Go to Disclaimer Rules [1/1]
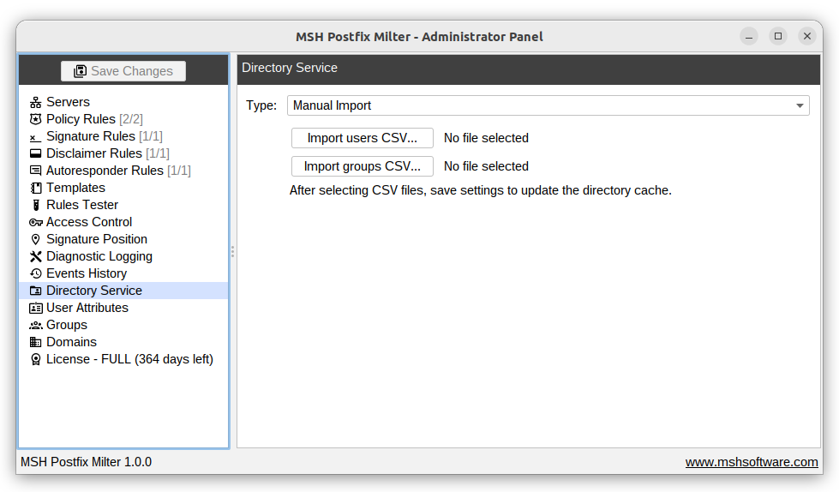The image size is (839, 492). coord(107,153)
